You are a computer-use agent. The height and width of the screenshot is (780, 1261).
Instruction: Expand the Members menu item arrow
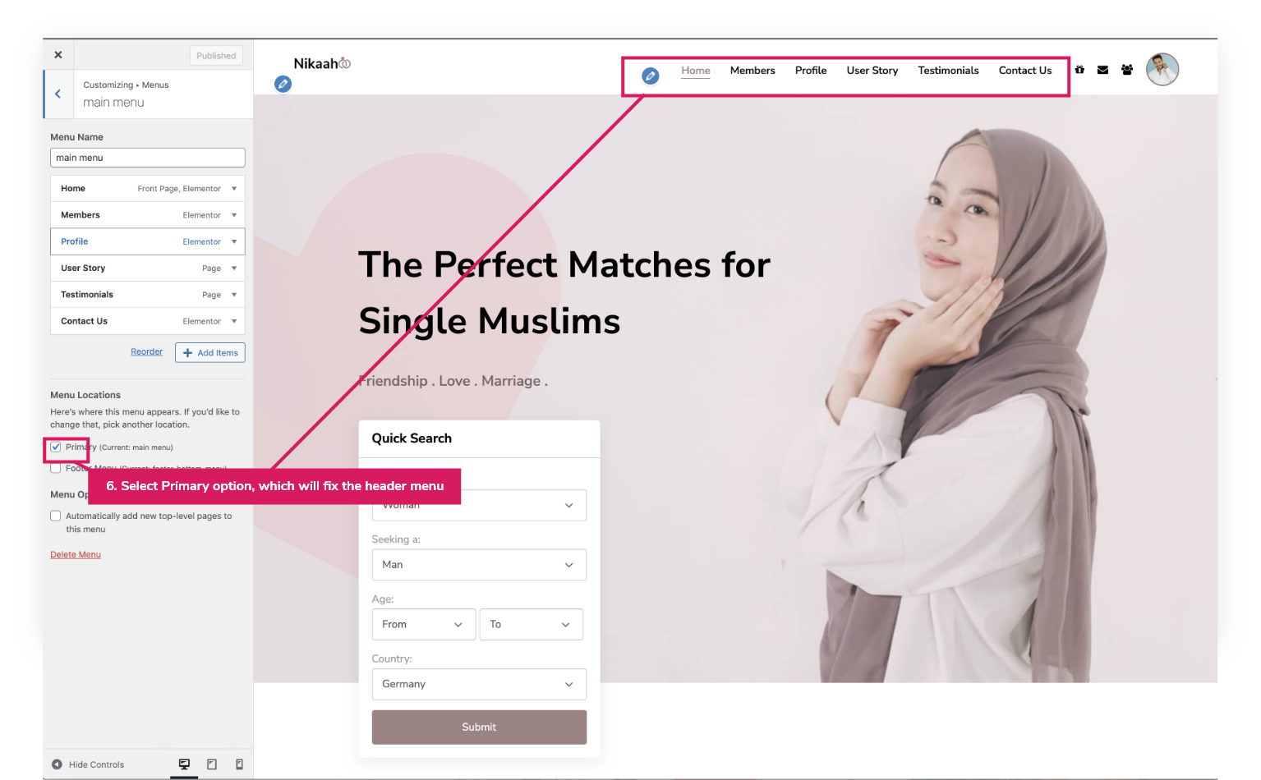click(x=234, y=215)
